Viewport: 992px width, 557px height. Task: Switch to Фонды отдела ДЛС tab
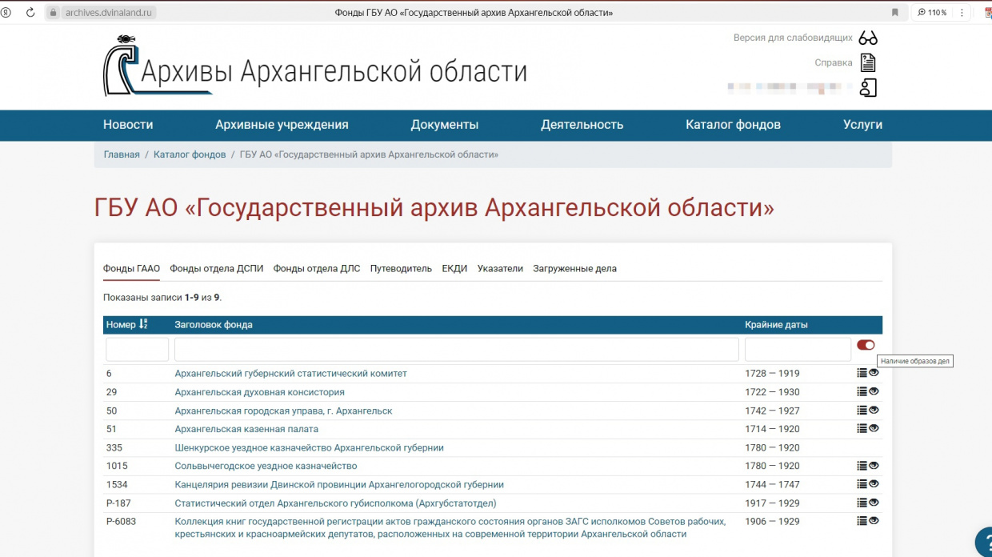(x=317, y=269)
